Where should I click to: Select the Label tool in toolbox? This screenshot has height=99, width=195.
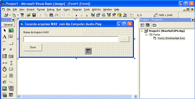[x=5, y=37]
